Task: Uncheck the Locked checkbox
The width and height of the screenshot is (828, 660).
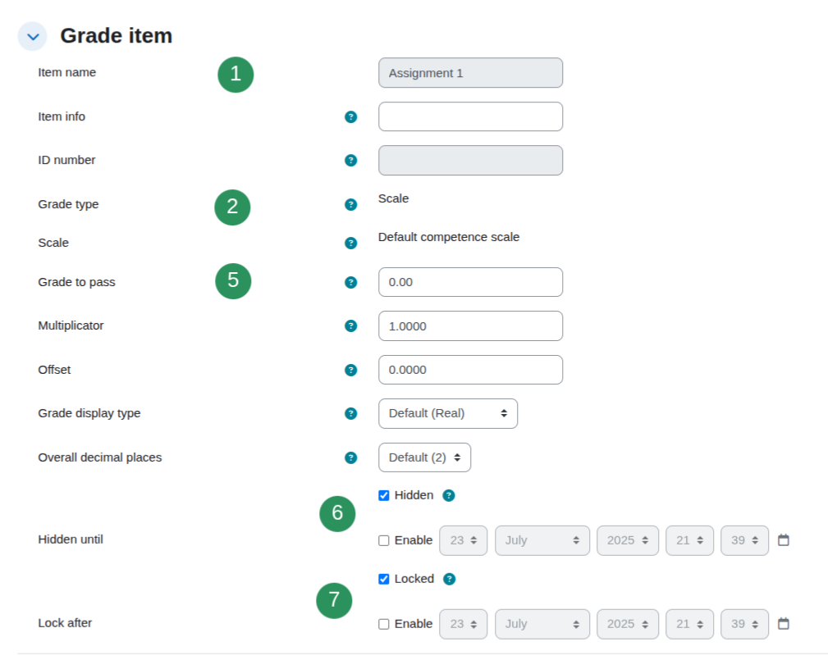Action: (x=384, y=579)
